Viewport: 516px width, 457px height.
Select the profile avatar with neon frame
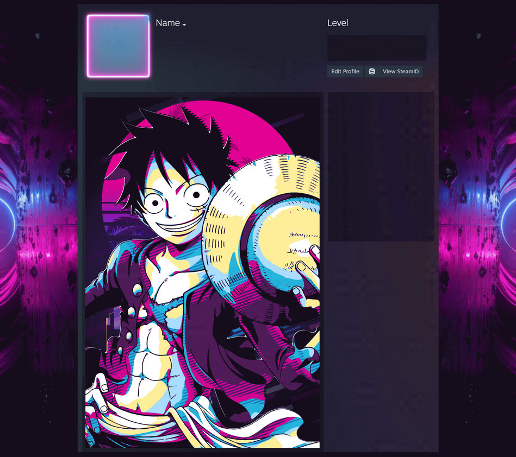click(119, 46)
